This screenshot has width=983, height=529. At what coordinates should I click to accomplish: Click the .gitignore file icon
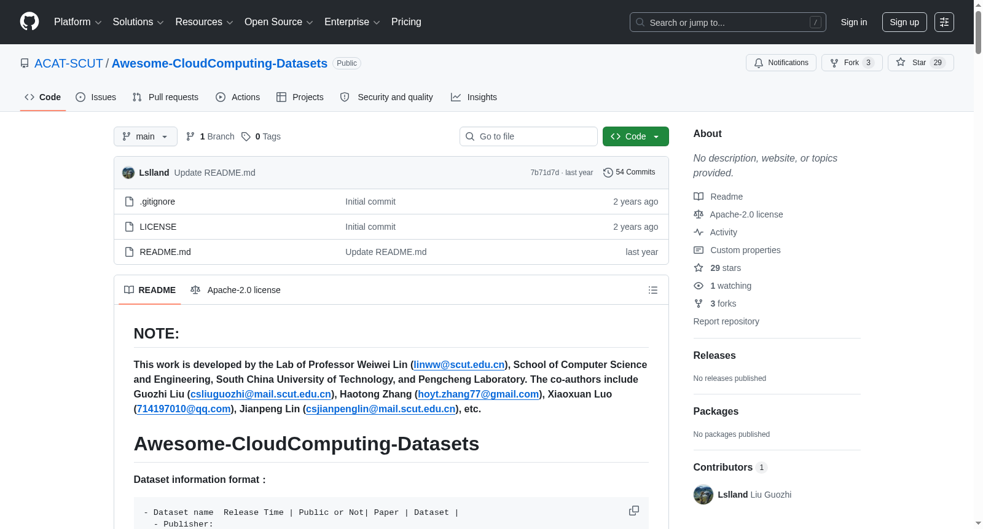129,202
